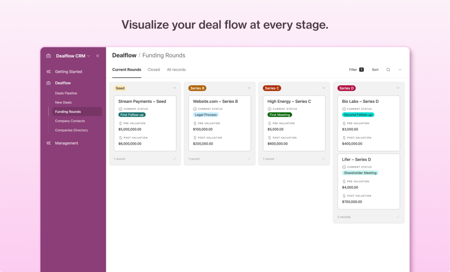Click the $4,000.00 pre-valuation value
Viewport: 450px width, 272px height.
[350, 187]
